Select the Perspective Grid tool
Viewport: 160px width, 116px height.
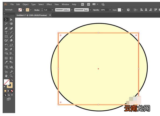pyautogui.click(x=11, y=53)
